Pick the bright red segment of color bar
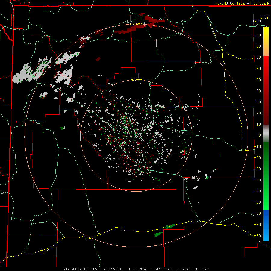 coord(266,69)
